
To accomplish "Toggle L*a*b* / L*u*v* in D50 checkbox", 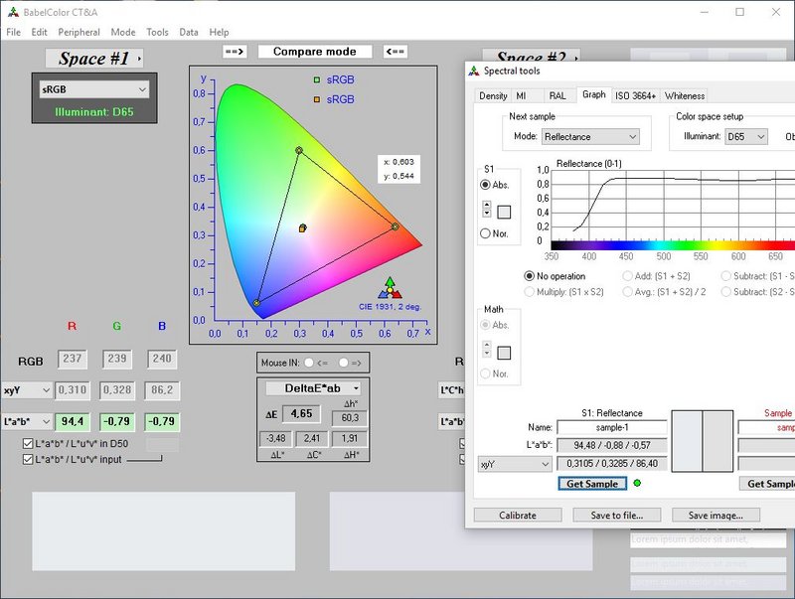I will pos(28,444).
